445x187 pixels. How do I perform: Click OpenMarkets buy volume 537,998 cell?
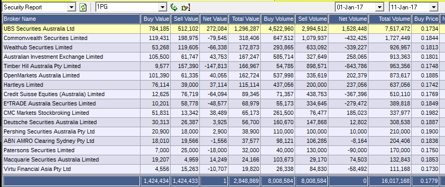click(x=277, y=76)
